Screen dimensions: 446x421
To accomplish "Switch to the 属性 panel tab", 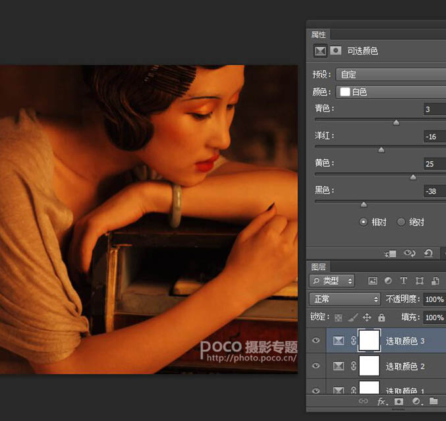I will pyautogui.click(x=319, y=34).
